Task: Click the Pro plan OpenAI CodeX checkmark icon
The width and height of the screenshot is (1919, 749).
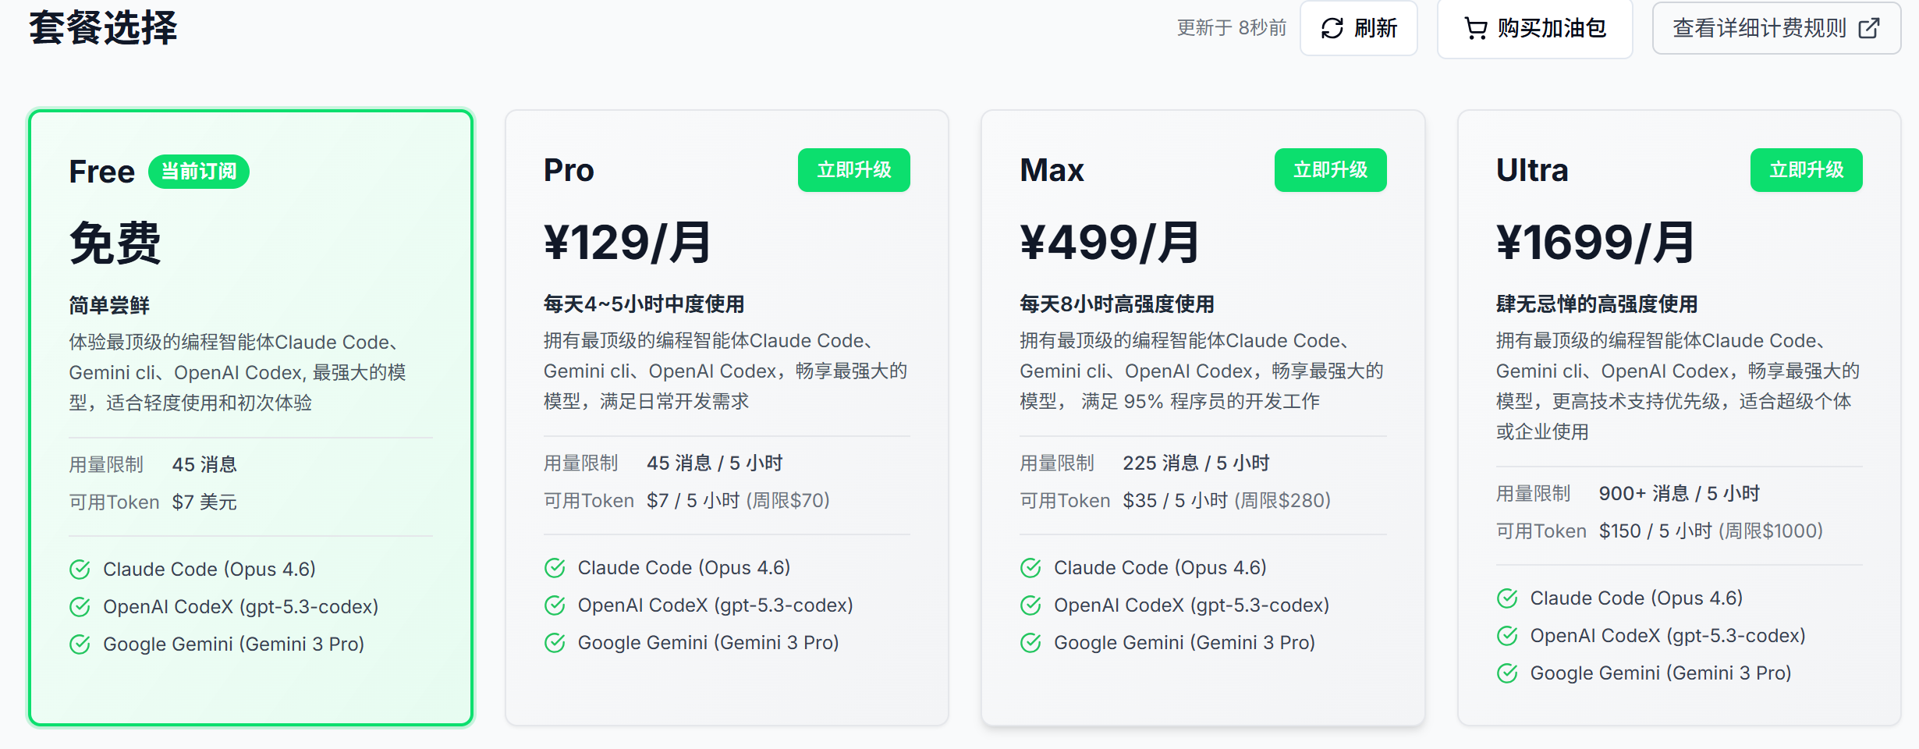Action: (555, 605)
